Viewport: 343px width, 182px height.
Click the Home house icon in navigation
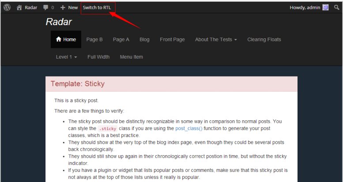[58, 40]
